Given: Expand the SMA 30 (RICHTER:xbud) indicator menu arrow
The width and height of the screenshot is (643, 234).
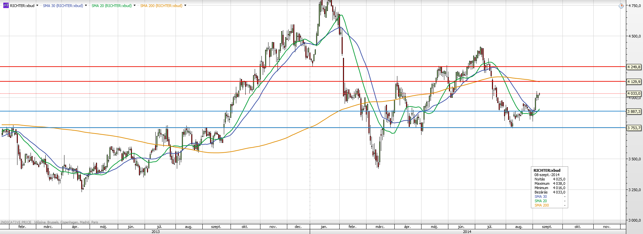Looking at the screenshot, I should click(86, 6).
